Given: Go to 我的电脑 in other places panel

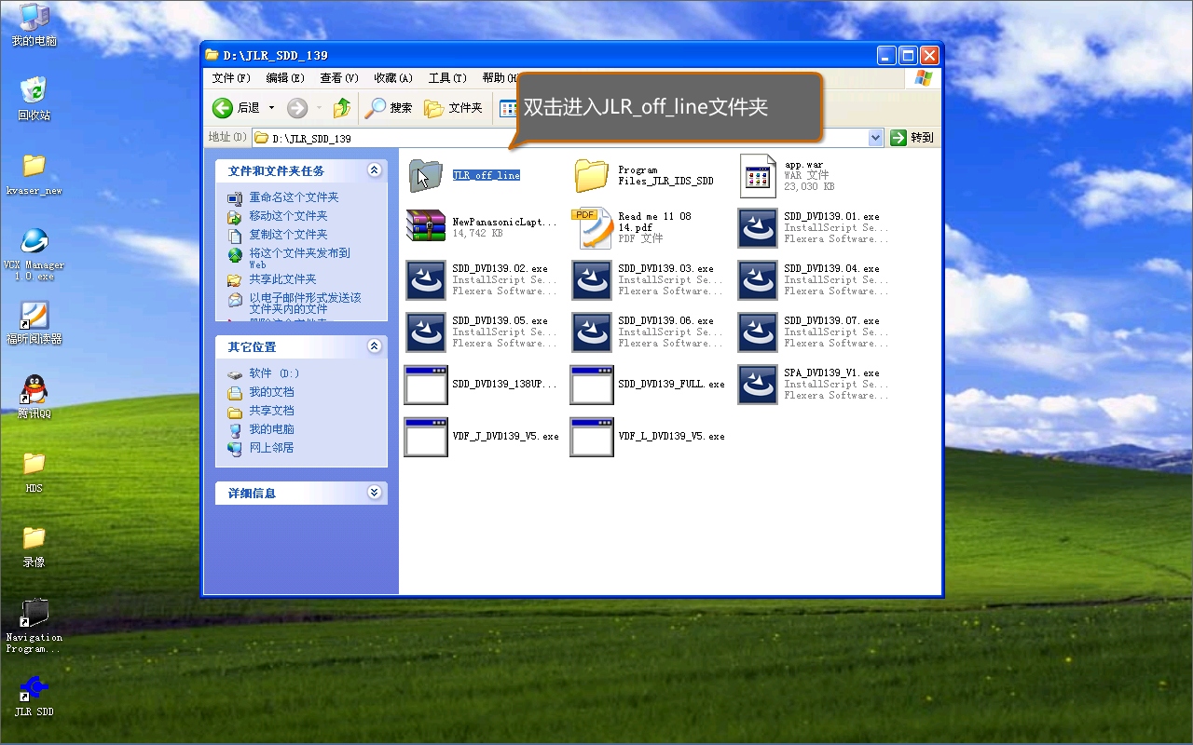Looking at the screenshot, I should point(271,429).
